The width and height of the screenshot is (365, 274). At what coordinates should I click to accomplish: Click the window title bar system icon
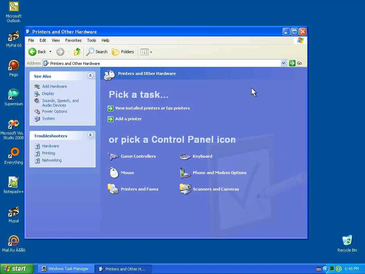(x=28, y=31)
